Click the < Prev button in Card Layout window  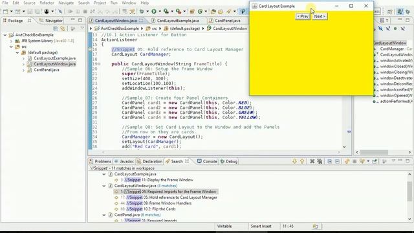coord(303,16)
